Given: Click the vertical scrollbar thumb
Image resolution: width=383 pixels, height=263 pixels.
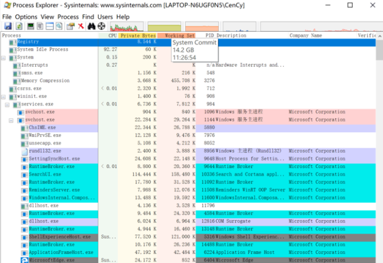Looking at the screenshot, I should (x=380, y=50).
